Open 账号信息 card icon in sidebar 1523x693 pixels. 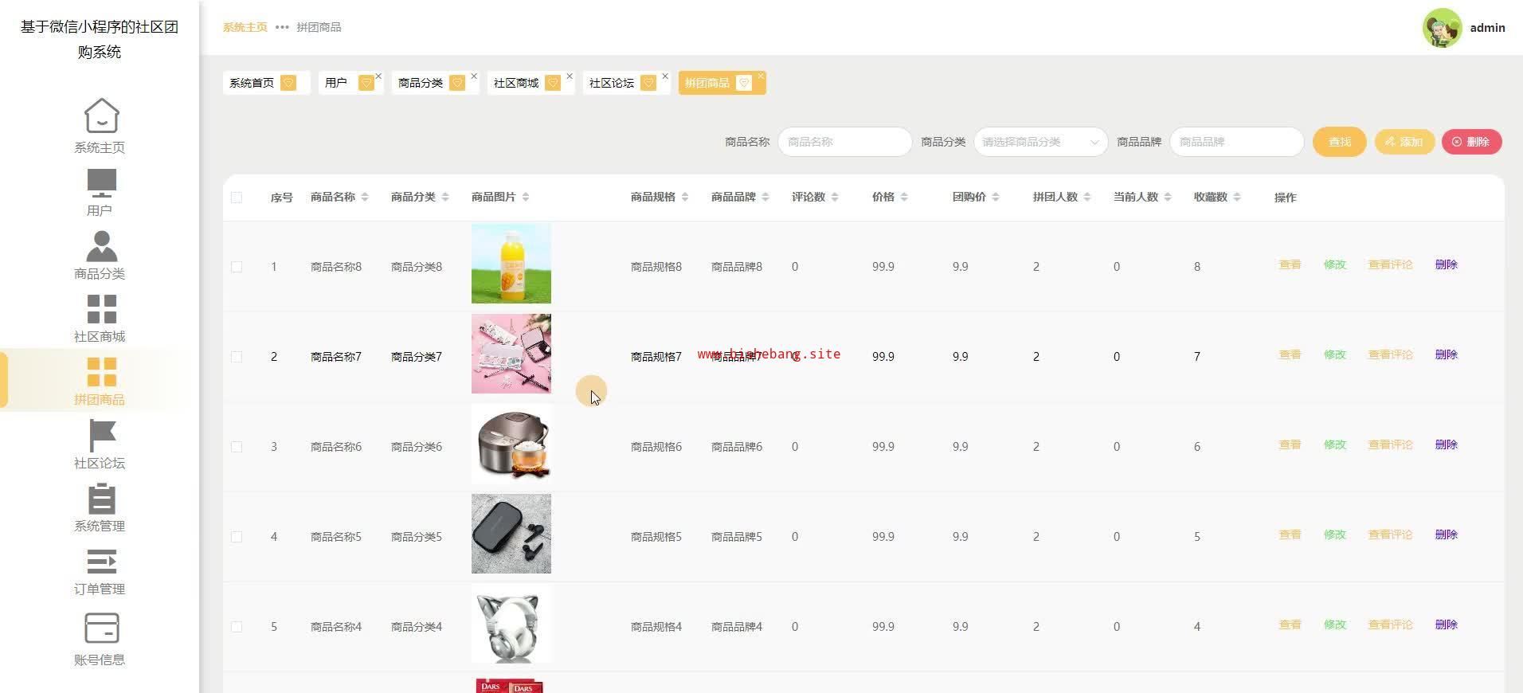tap(101, 628)
